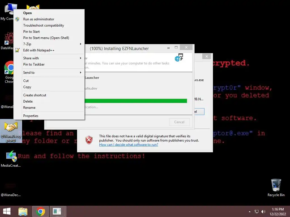Viewport: 290px width, 217px height.
Task: Open the MediaCreationTool desktop icon
Action: tap(11, 159)
